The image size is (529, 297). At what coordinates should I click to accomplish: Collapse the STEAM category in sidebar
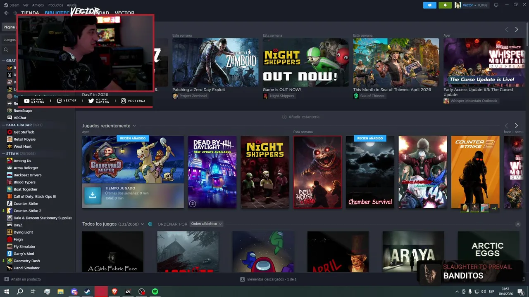click(3, 153)
